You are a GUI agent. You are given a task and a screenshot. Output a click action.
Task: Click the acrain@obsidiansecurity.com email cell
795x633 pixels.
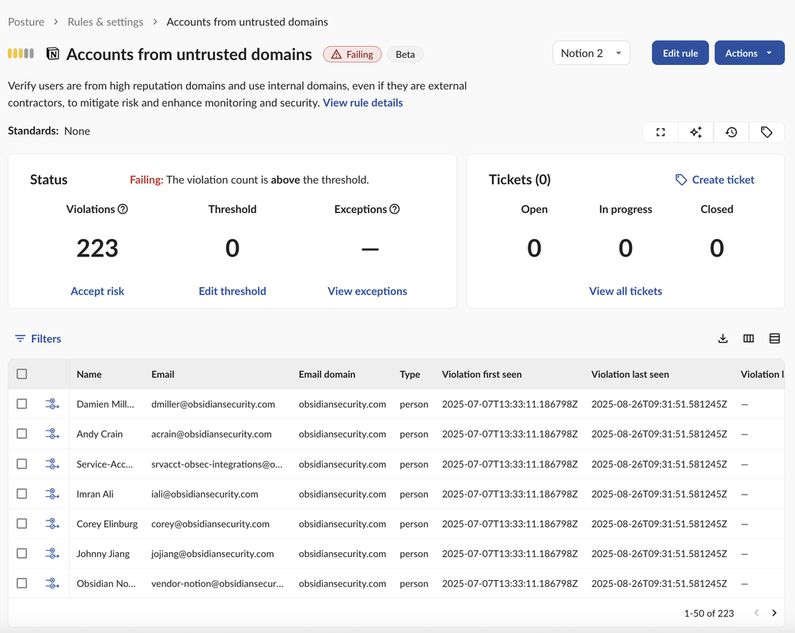click(211, 434)
